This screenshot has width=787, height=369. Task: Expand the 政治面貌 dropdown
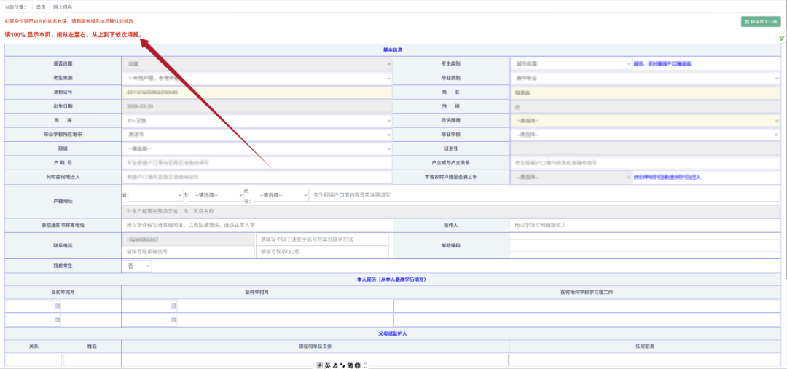tap(645, 120)
